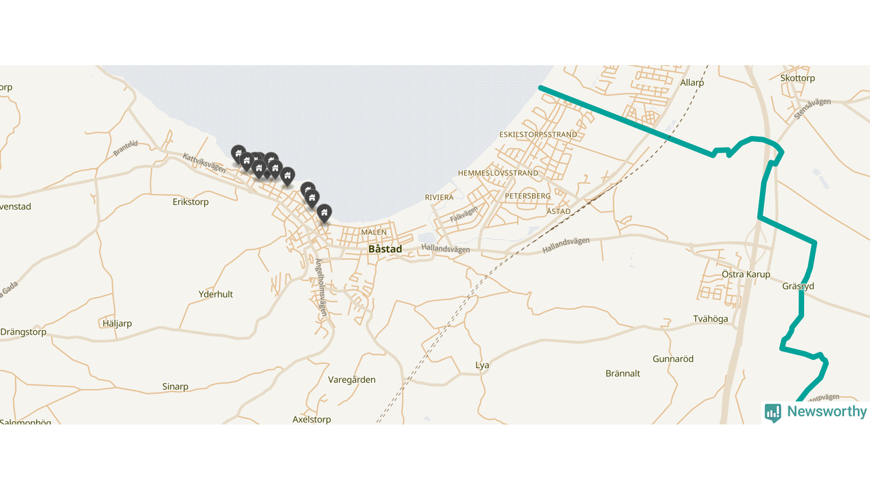Open the Newsworthy brand link text
Image resolution: width=870 pixels, height=489 pixels.
point(827,412)
